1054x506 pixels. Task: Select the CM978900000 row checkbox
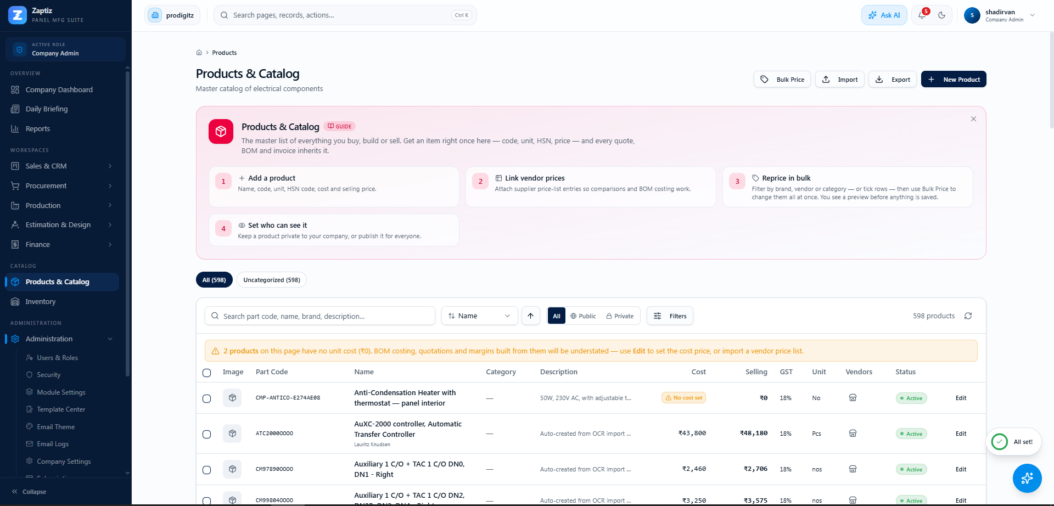coord(207,470)
